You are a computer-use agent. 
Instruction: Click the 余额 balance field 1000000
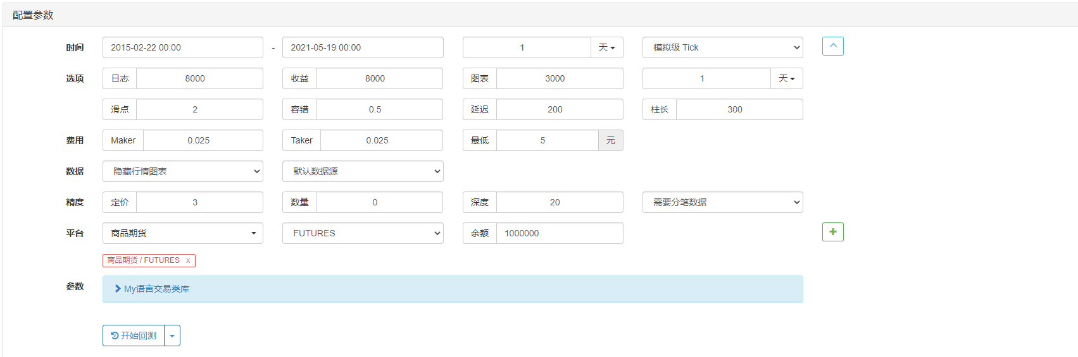560,233
